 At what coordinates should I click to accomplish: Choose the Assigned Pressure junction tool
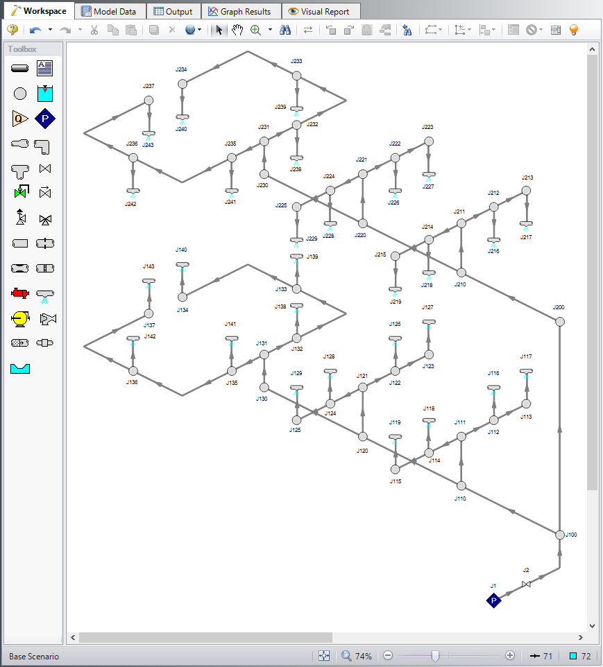pyautogui.click(x=44, y=119)
